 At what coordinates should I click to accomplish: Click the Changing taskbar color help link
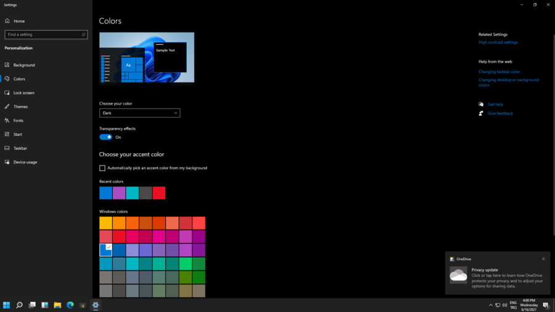pyautogui.click(x=499, y=72)
